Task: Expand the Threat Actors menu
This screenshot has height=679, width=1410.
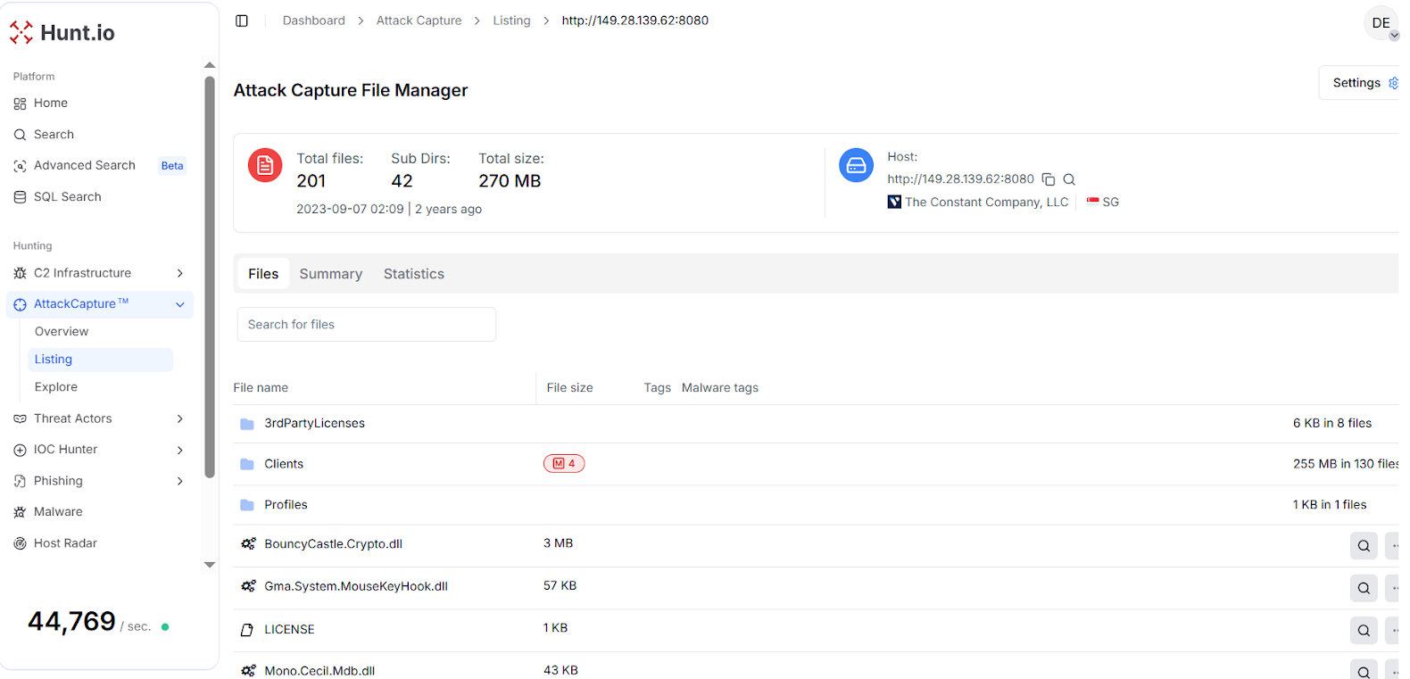Action: pyautogui.click(x=179, y=418)
